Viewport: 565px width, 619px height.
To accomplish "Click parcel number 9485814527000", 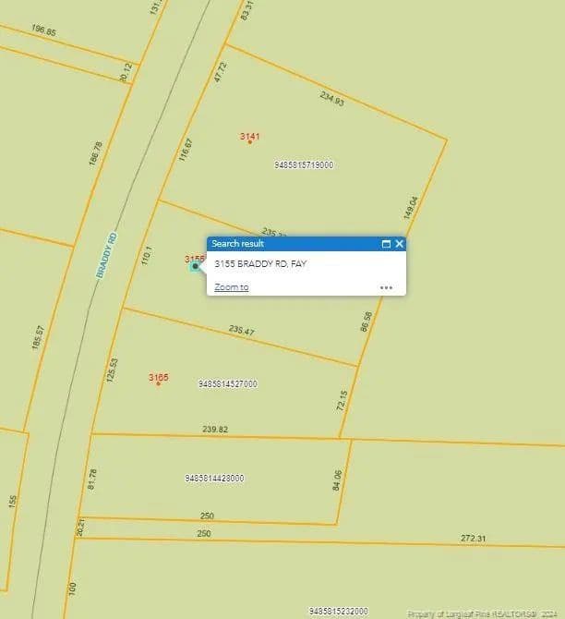I will pyautogui.click(x=227, y=383).
